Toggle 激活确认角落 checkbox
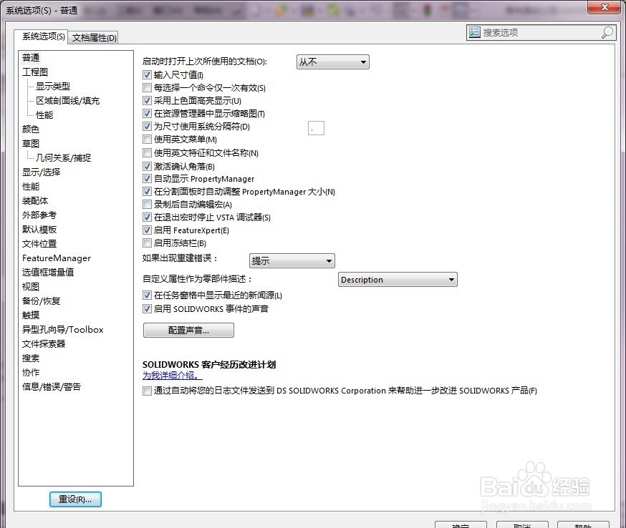 (x=147, y=166)
